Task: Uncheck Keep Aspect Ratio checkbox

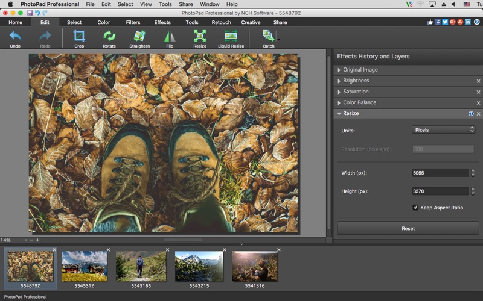Action: pyautogui.click(x=415, y=208)
